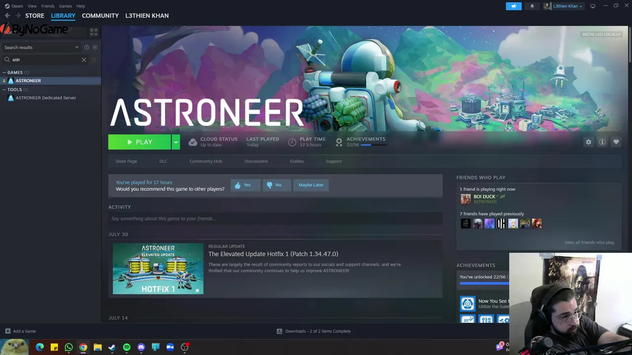Image resolution: width=632 pixels, height=355 pixels.
Task: Open OBS Studio from the taskbar
Action: pyautogui.click(x=185, y=347)
